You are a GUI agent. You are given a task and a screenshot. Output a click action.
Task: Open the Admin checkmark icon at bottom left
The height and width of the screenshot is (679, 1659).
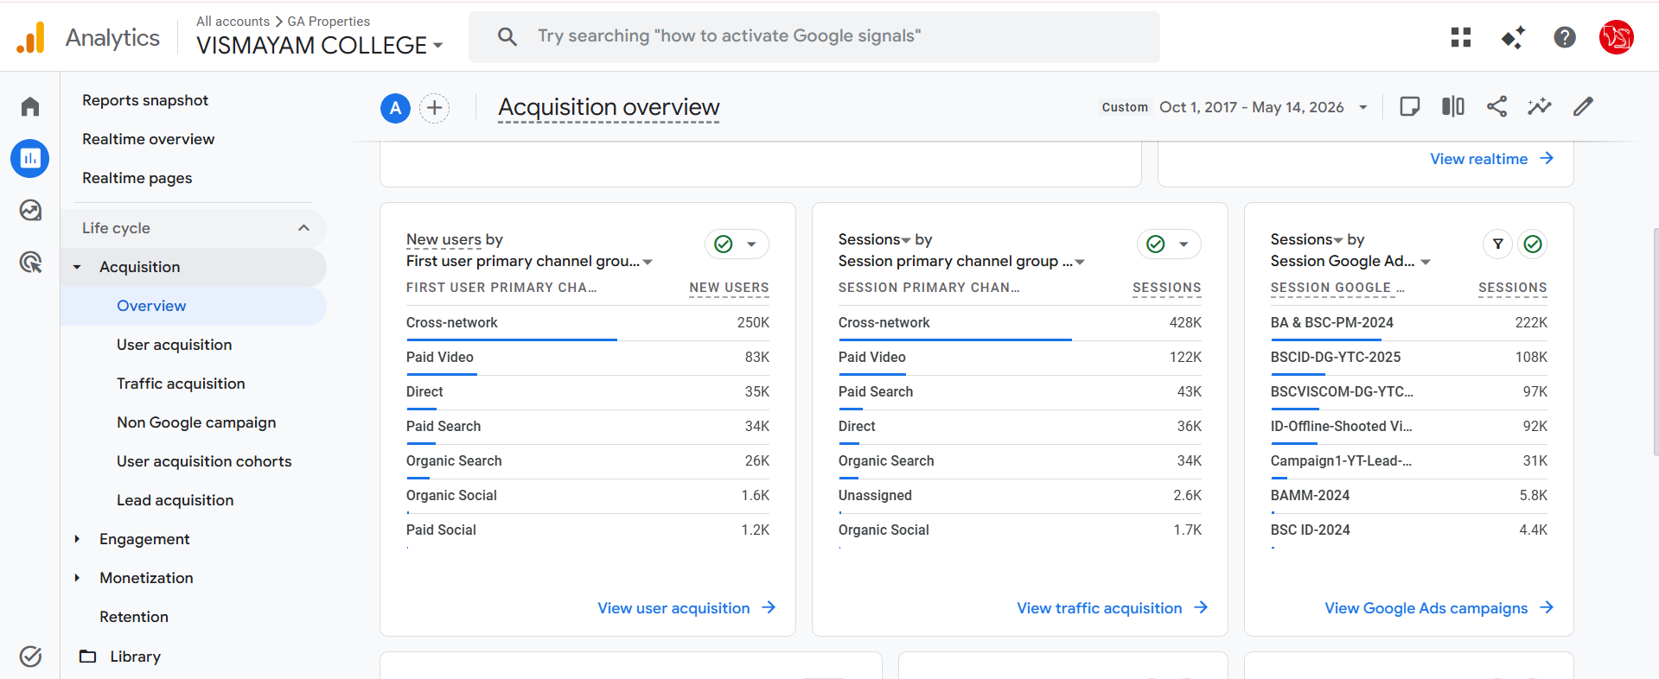tap(30, 657)
